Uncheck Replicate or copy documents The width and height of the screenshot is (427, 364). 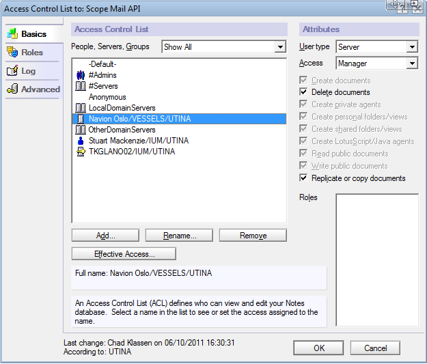tap(303, 178)
